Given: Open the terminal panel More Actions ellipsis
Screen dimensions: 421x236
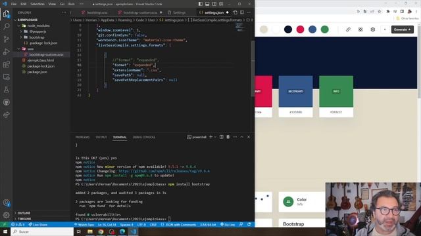Looking at the screenshot, I should (235, 137).
